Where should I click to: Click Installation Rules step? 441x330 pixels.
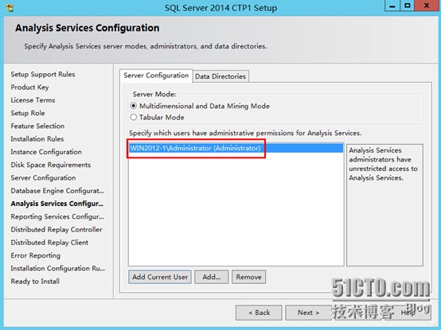37,139
